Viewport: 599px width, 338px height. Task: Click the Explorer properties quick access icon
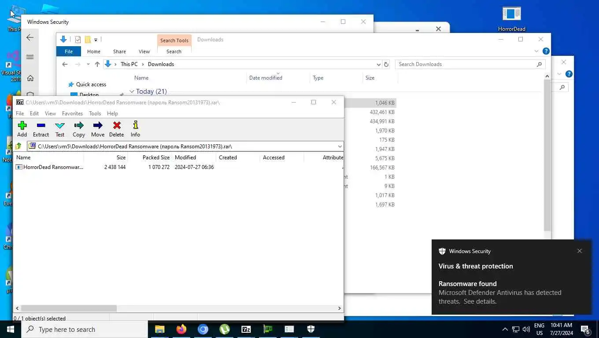pyautogui.click(x=78, y=40)
